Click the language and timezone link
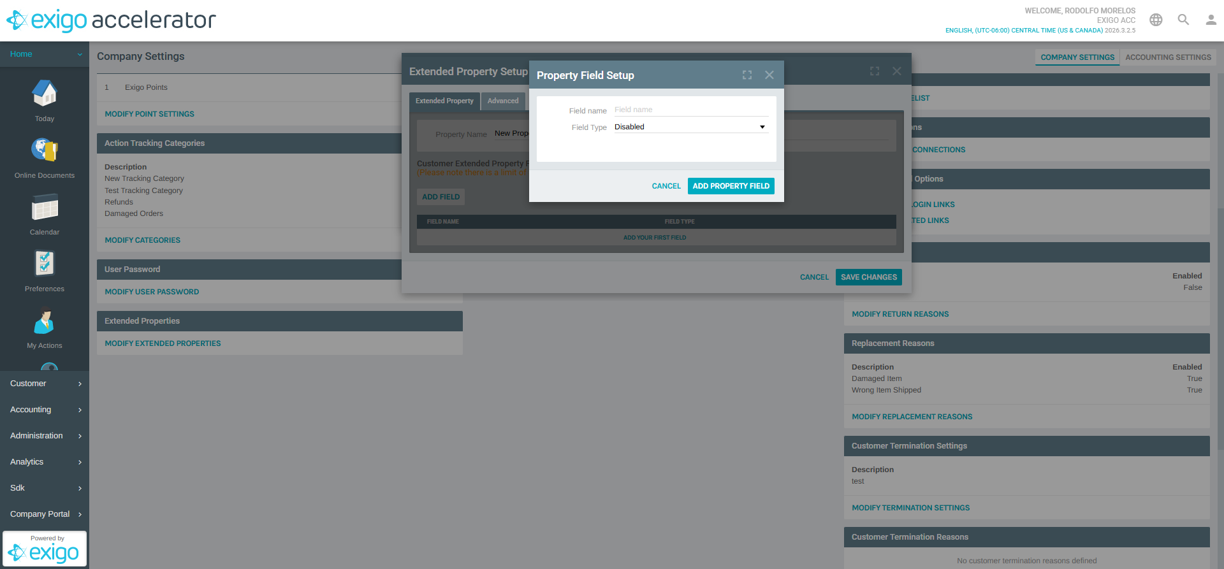Image resolution: width=1224 pixels, height=569 pixels. tap(1024, 30)
